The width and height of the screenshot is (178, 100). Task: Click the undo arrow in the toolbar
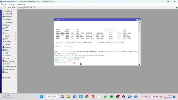coord(1,7)
